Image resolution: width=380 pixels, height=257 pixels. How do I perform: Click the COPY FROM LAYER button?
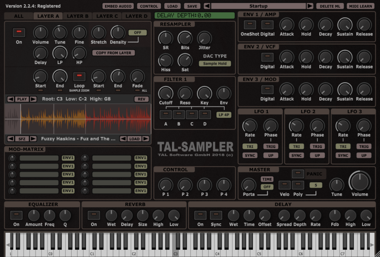(x=113, y=53)
